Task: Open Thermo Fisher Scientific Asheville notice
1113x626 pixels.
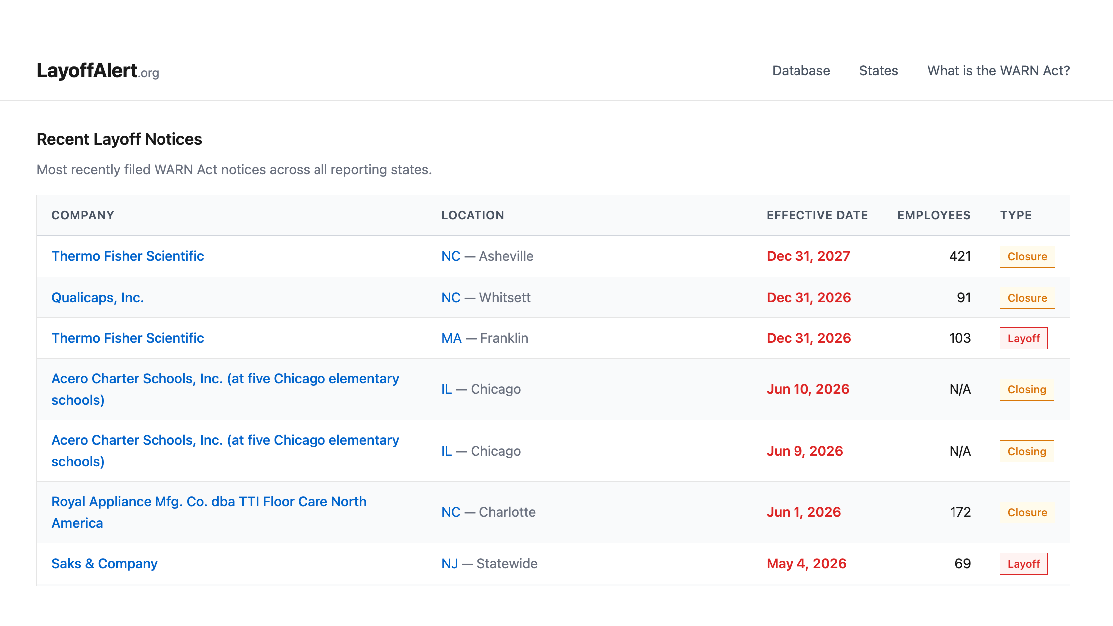Action: pyautogui.click(x=128, y=256)
